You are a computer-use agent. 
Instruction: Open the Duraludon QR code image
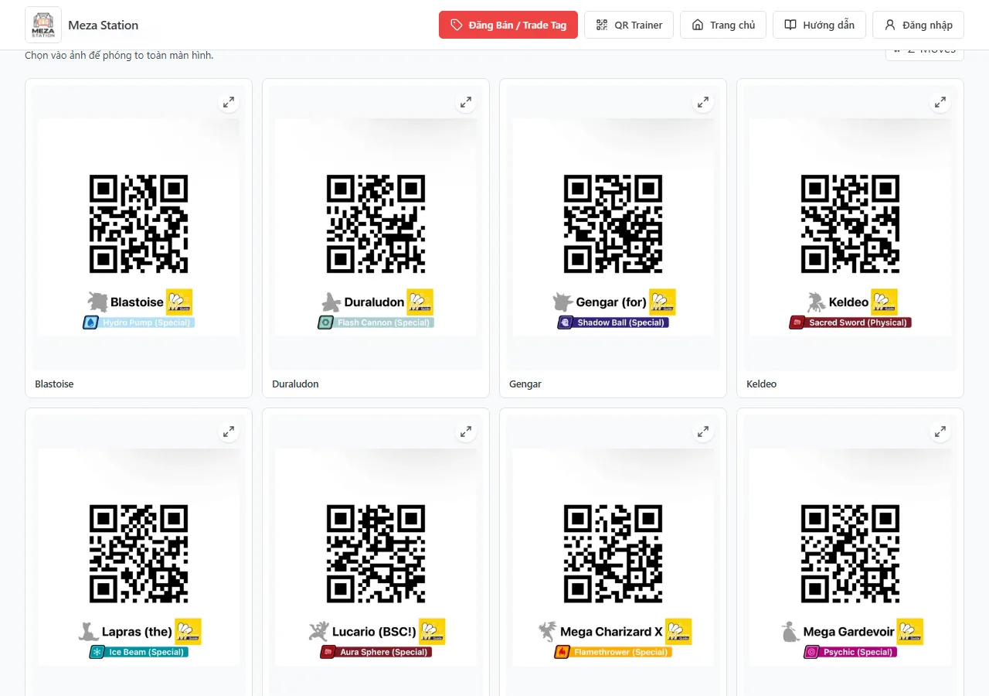point(376,224)
